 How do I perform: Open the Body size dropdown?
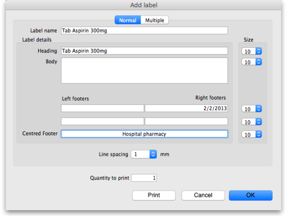point(252,62)
